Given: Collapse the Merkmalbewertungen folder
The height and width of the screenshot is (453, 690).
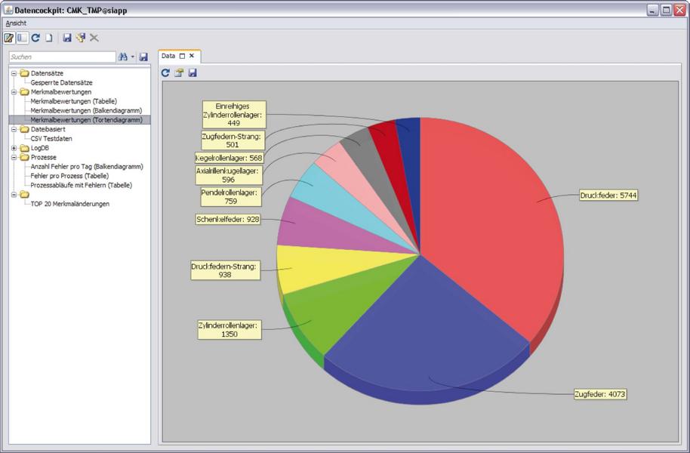Looking at the screenshot, I should click(x=14, y=92).
